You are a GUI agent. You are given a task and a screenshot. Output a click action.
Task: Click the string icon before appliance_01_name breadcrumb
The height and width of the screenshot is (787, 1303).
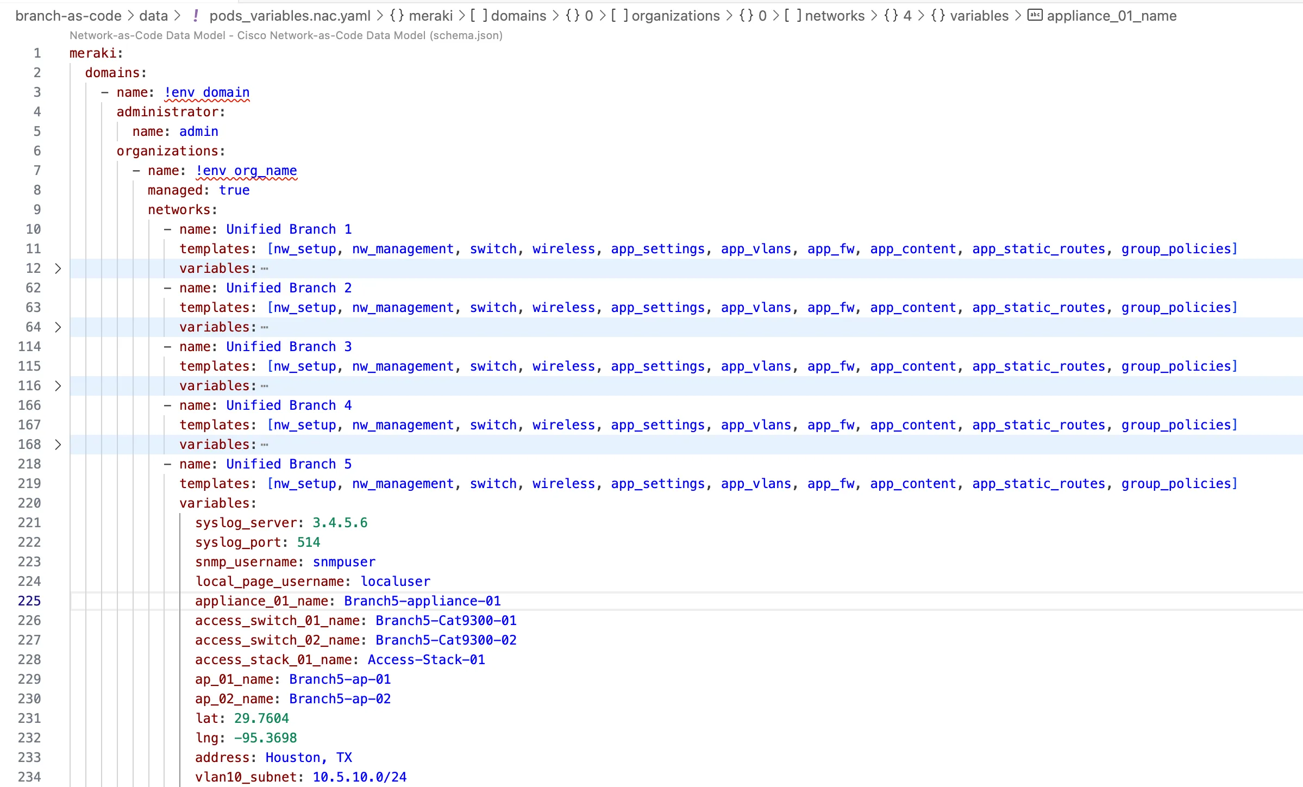point(1035,16)
